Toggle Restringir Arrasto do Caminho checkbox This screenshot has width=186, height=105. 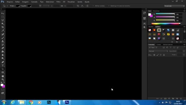coord(109,6)
